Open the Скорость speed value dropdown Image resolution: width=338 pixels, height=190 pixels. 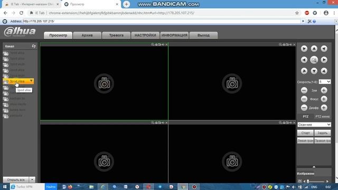[x=325, y=82]
